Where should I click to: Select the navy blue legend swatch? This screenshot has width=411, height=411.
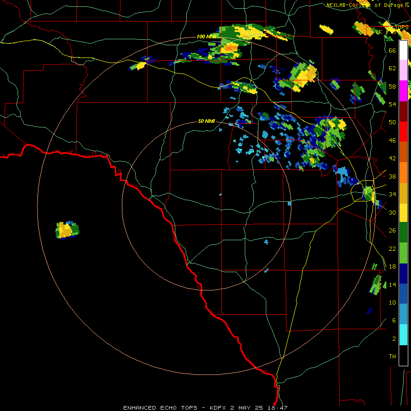pyautogui.click(x=403, y=274)
